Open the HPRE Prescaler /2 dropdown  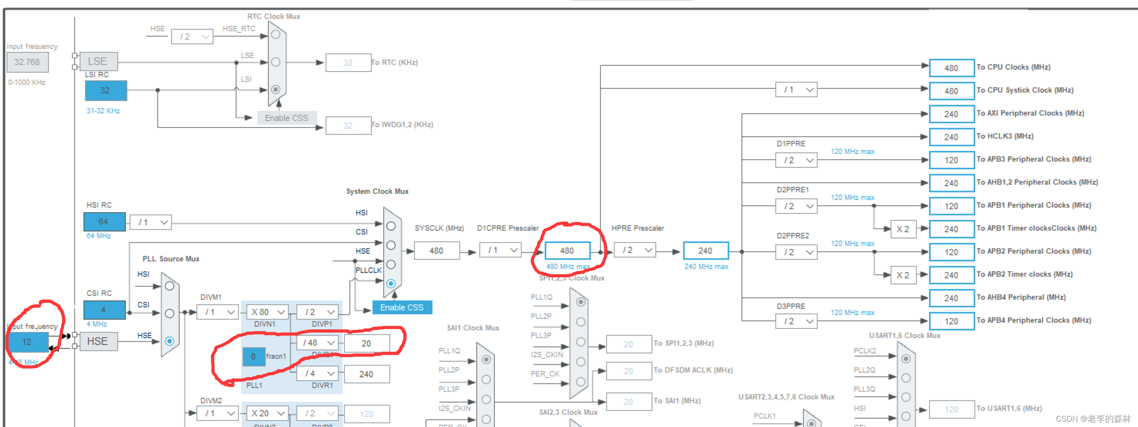click(x=635, y=250)
